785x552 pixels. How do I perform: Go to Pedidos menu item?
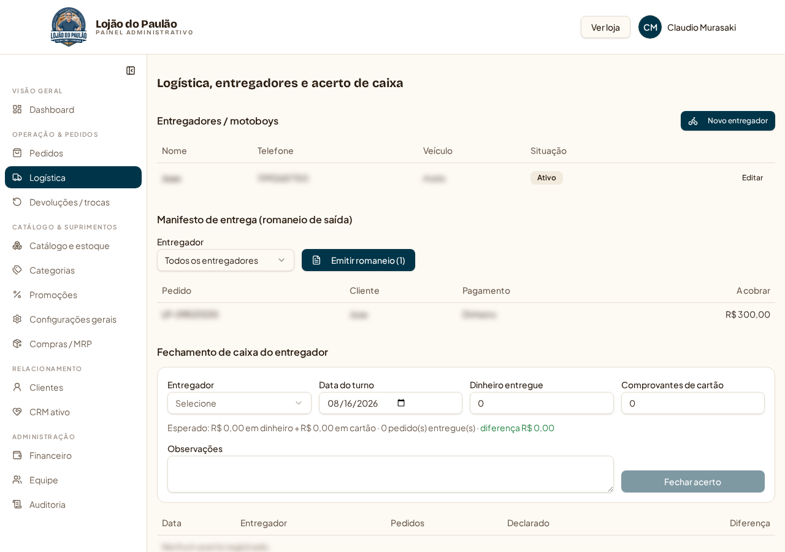pos(73,153)
